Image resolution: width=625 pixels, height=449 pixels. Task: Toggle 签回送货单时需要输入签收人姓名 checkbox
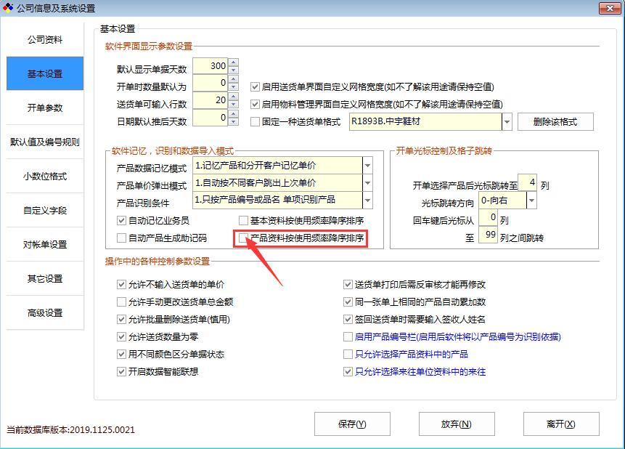348,319
